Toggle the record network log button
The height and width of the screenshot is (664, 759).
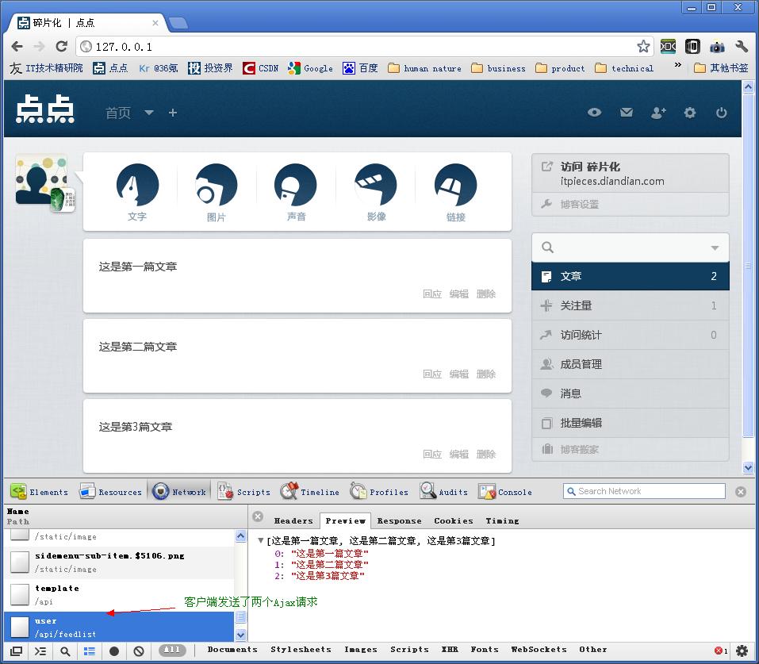point(114,651)
